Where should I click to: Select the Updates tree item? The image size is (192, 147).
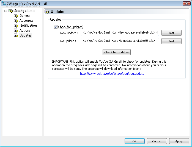click(x=25, y=35)
